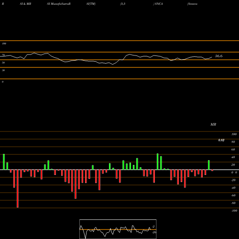This screenshot has height=239, width=239.
Task: Click the -26 label in the mini chart
Action: (154, 232)
